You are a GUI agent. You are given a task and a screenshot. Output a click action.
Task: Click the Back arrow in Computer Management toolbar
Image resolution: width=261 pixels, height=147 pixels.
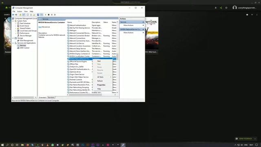pos(13,15)
